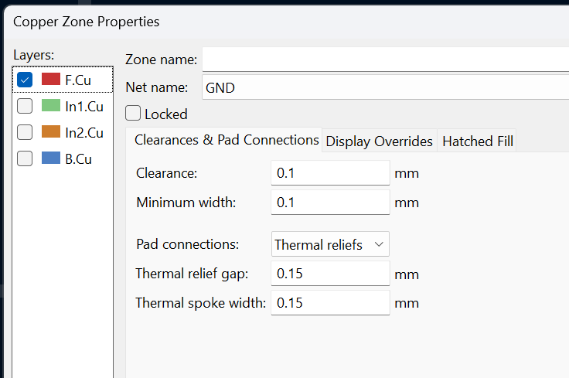Open the Pad connections dropdown

[x=330, y=244]
